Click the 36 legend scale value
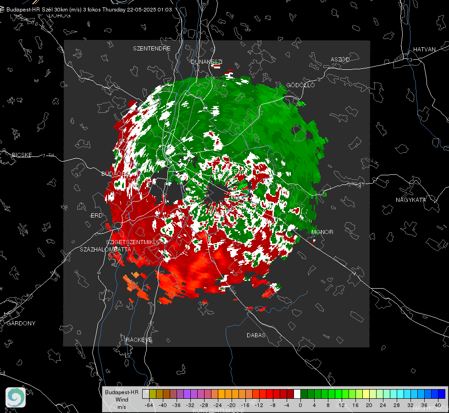 tap(424, 406)
